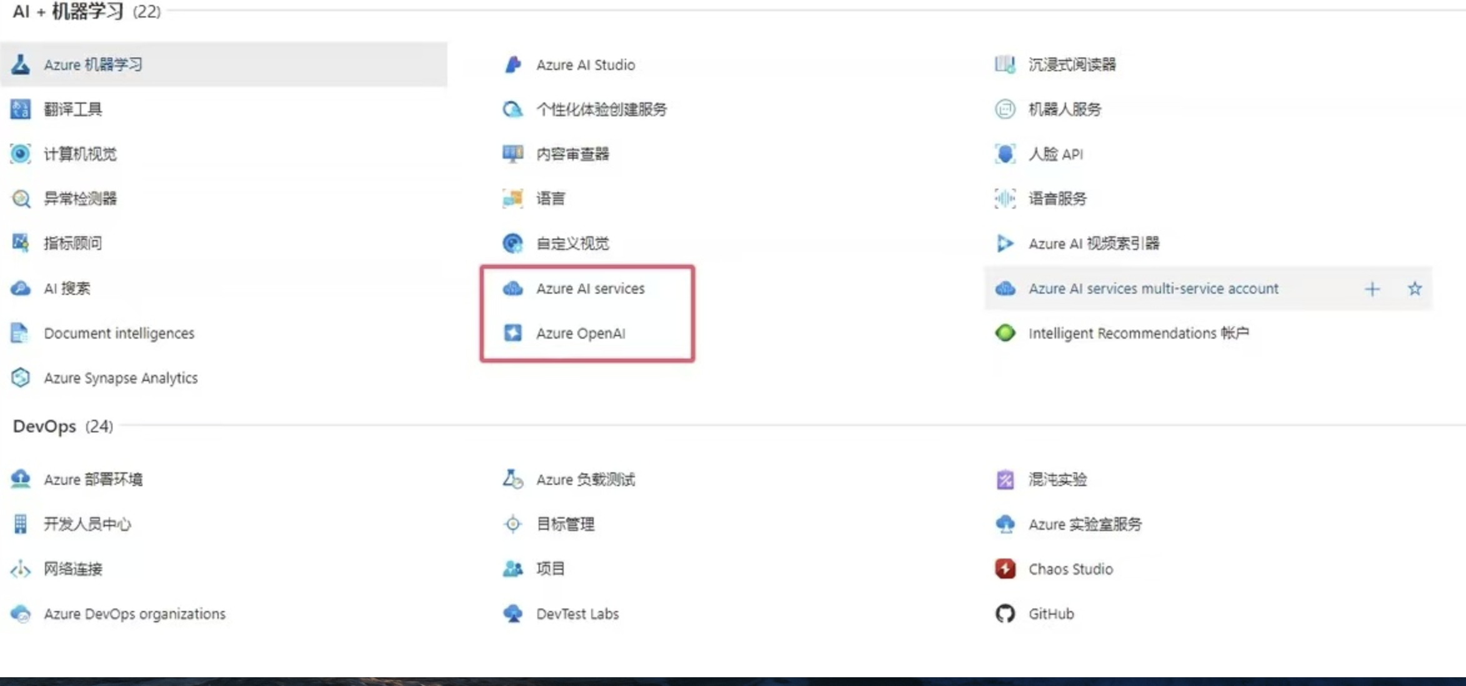
Task: Click the 网络连接 icon
Action: click(x=21, y=569)
